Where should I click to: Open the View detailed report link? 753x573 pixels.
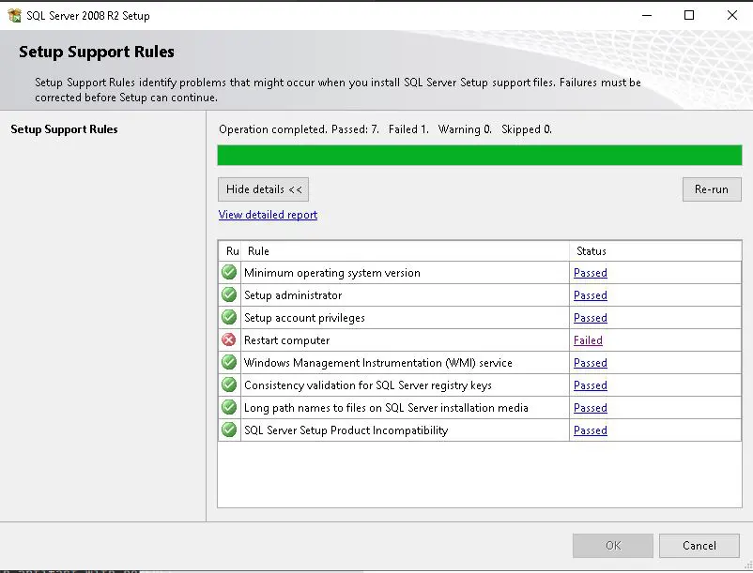coord(268,215)
